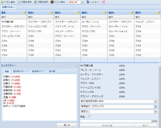The width and height of the screenshot is (161, 128).
Task: Toggle the lock icon on 素体 column
Action: click(x=24, y=13)
